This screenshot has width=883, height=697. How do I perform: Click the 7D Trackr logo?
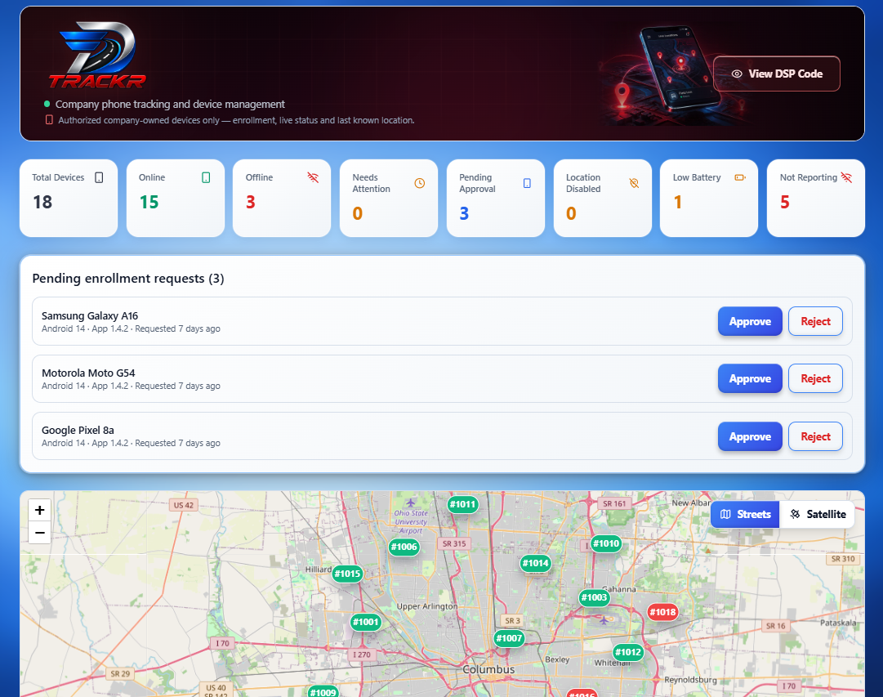coord(97,56)
